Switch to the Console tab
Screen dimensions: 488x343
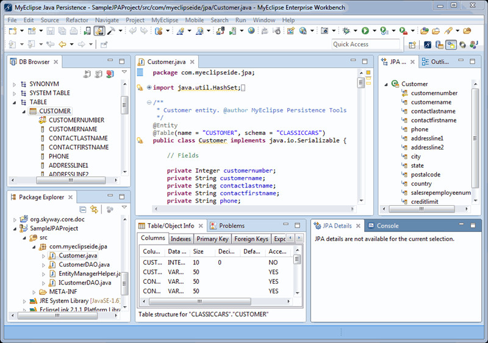coord(383,226)
